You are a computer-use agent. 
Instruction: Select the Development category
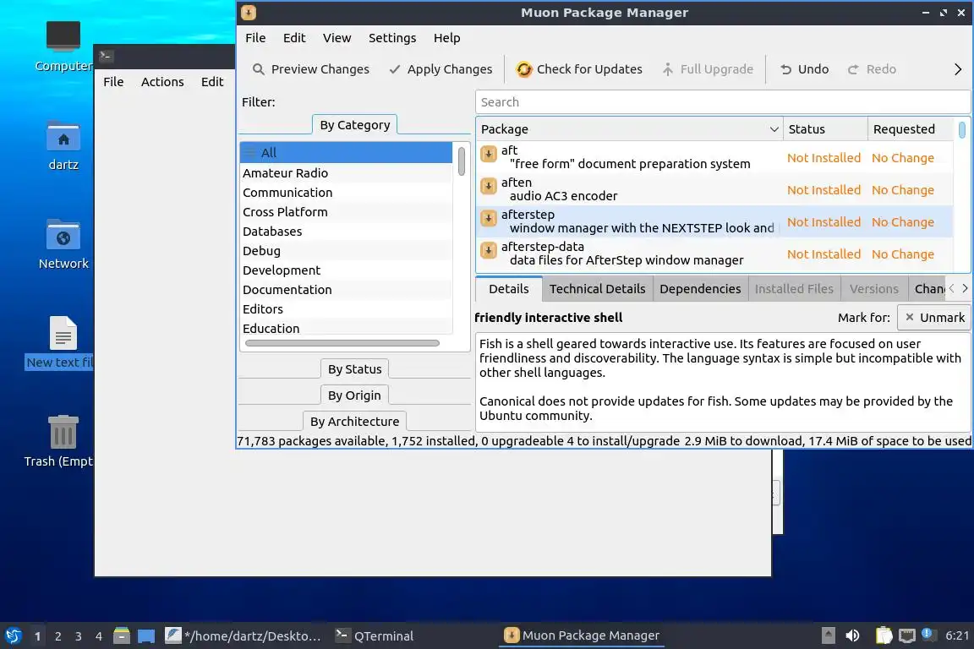(x=346, y=270)
